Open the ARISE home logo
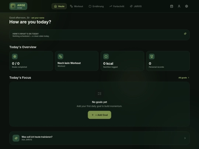199x149 pixels. (x=18, y=6)
